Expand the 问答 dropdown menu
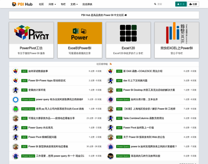 pos(52,4)
